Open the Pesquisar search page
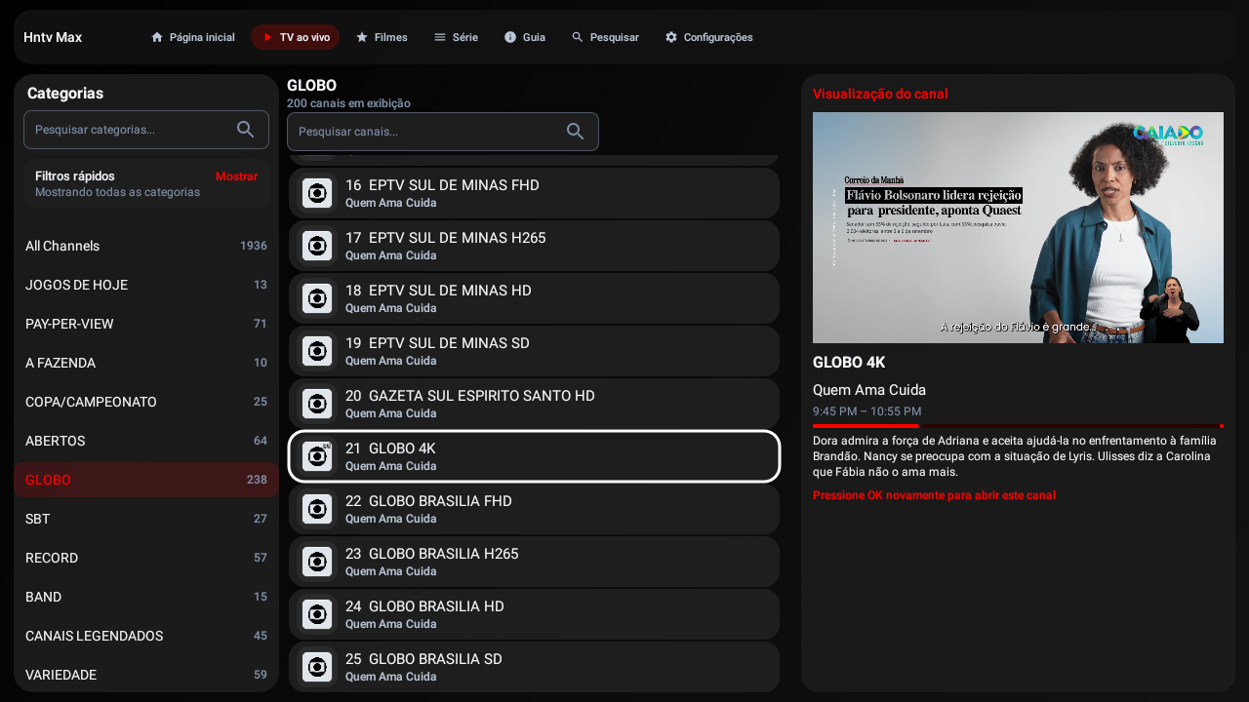1249x702 pixels. point(605,37)
